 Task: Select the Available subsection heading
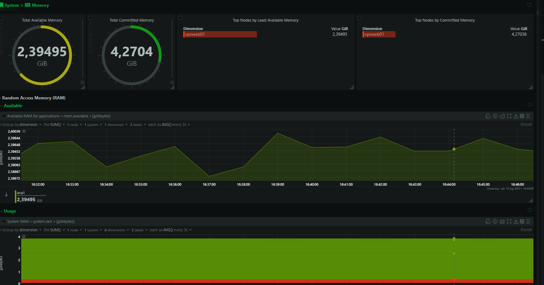(x=13, y=106)
